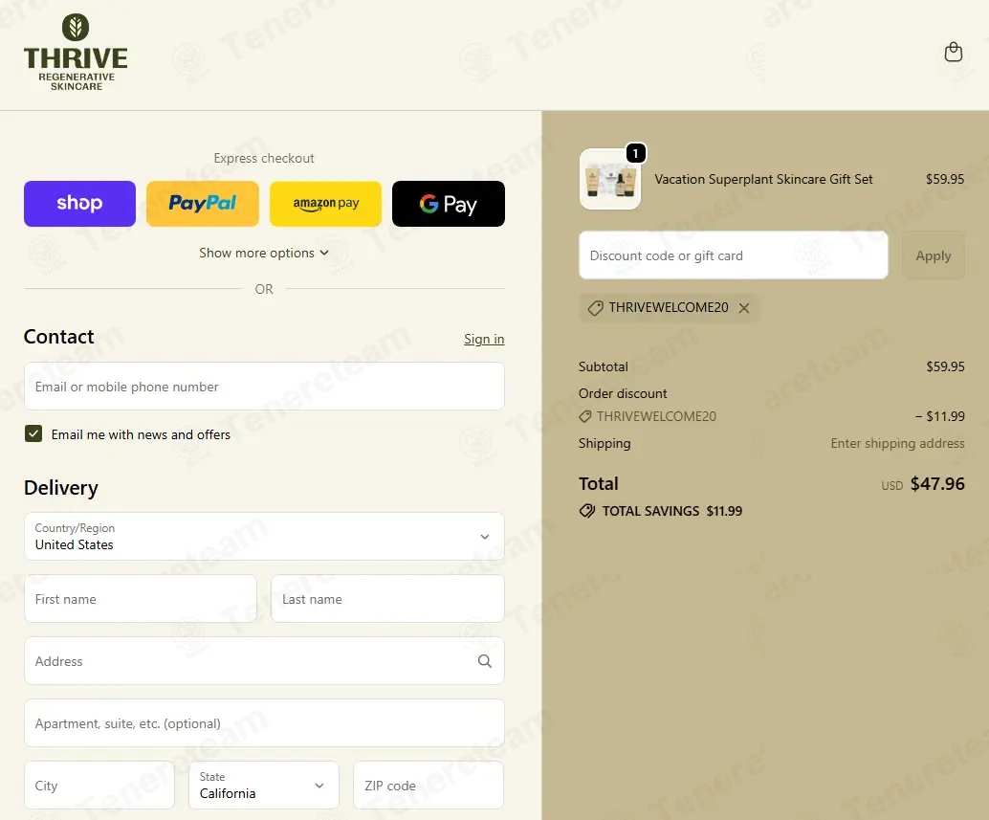The height and width of the screenshot is (820, 989).
Task: Click the total savings tag icon
Action: click(x=587, y=511)
